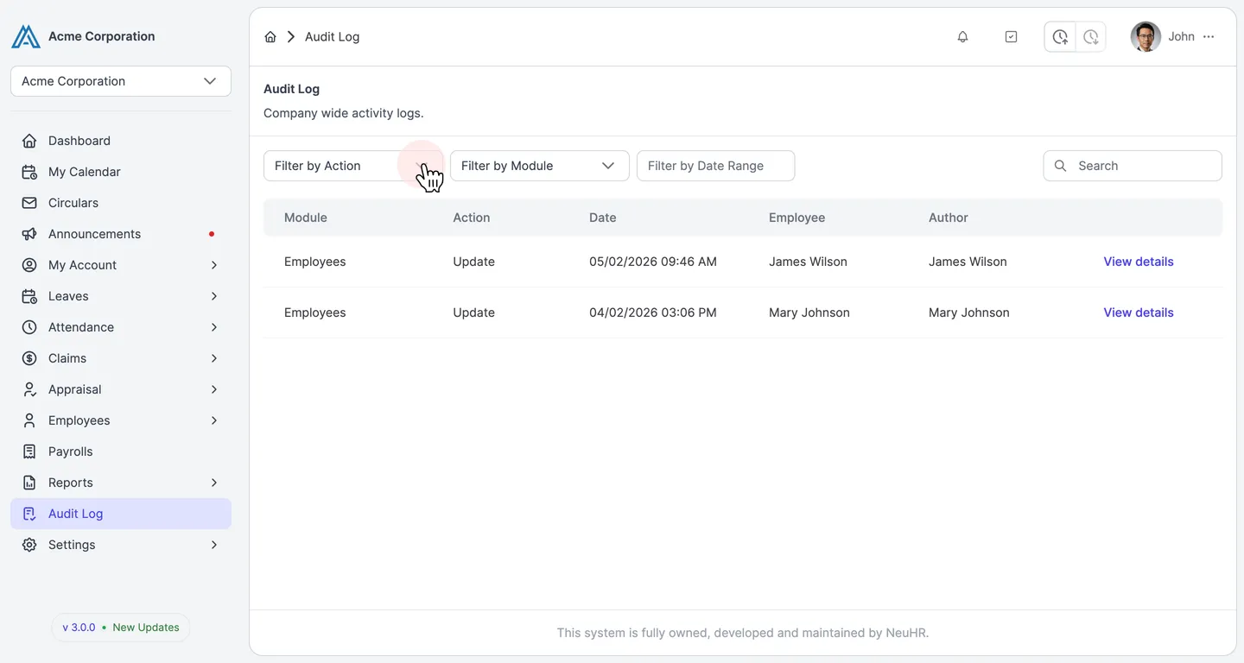
Task: Click John's profile avatar
Action: tap(1146, 36)
